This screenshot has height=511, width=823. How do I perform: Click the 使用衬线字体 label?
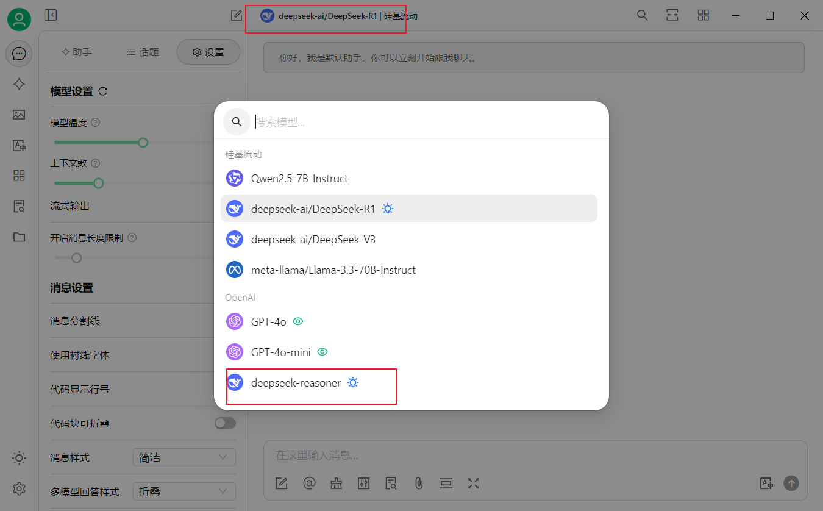(79, 355)
